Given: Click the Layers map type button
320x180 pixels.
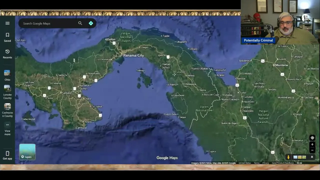Looking at the screenshot, I should coord(27,152).
